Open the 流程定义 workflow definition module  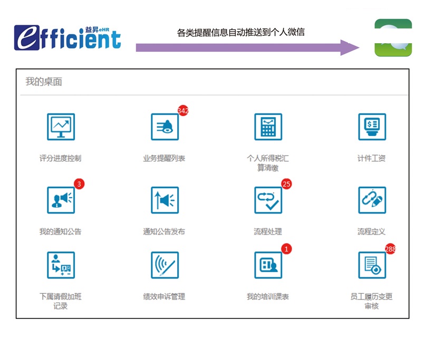[372, 200]
